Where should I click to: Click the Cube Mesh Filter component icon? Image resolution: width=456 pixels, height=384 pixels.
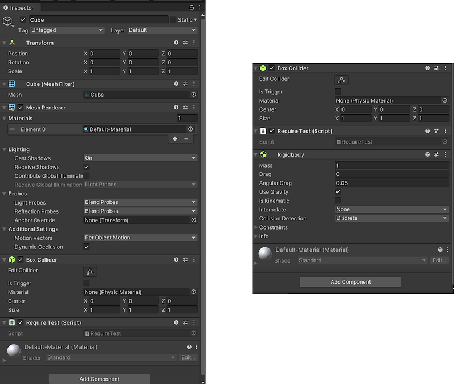(x=13, y=84)
